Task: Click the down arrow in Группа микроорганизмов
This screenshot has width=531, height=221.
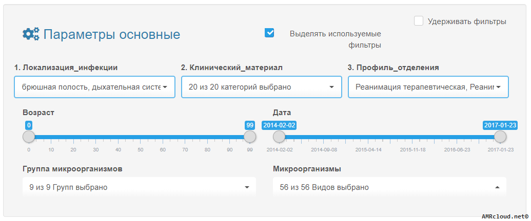Action: [247, 187]
